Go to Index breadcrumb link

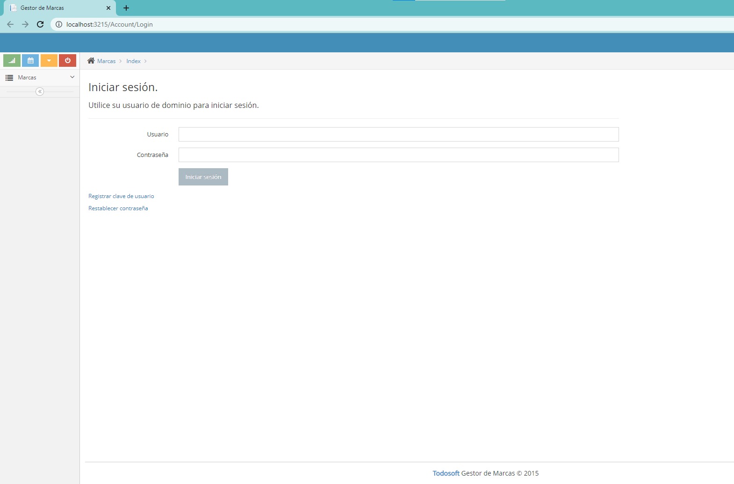(x=133, y=61)
